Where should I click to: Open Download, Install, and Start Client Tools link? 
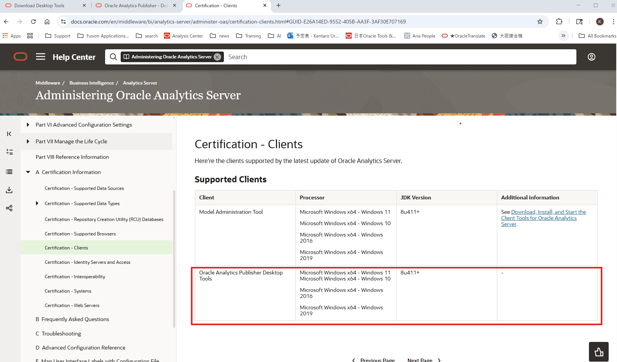coord(543,218)
